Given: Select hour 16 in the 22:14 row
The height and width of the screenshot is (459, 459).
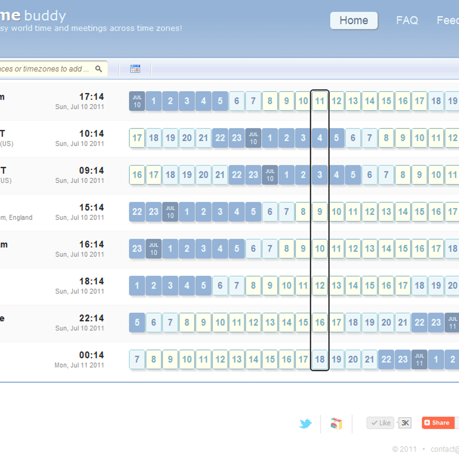Looking at the screenshot, I should pyautogui.click(x=320, y=323).
